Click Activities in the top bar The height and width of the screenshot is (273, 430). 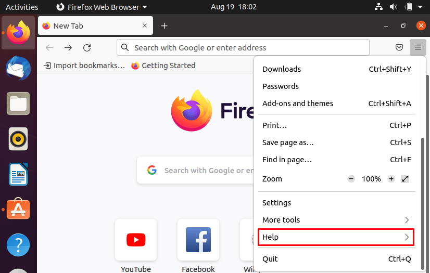[x=22, y=7]
